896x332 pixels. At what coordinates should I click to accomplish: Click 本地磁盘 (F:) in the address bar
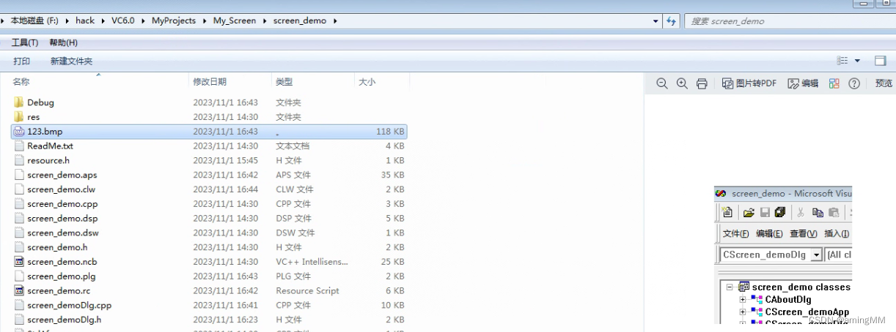click(x=34, y=20)
